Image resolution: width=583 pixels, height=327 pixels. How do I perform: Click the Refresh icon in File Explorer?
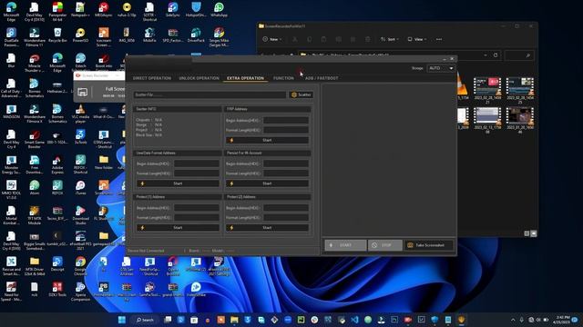point(496,55)
